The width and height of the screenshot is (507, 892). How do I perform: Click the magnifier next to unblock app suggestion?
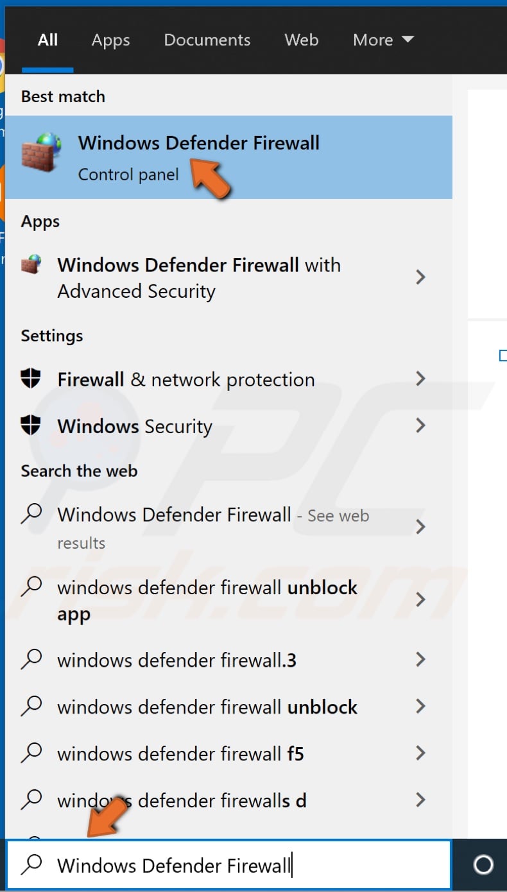pyautogui.click(x=31, y=587)
